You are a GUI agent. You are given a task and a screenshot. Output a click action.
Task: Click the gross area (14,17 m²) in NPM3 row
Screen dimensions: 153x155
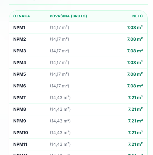[x=59, y=51]
